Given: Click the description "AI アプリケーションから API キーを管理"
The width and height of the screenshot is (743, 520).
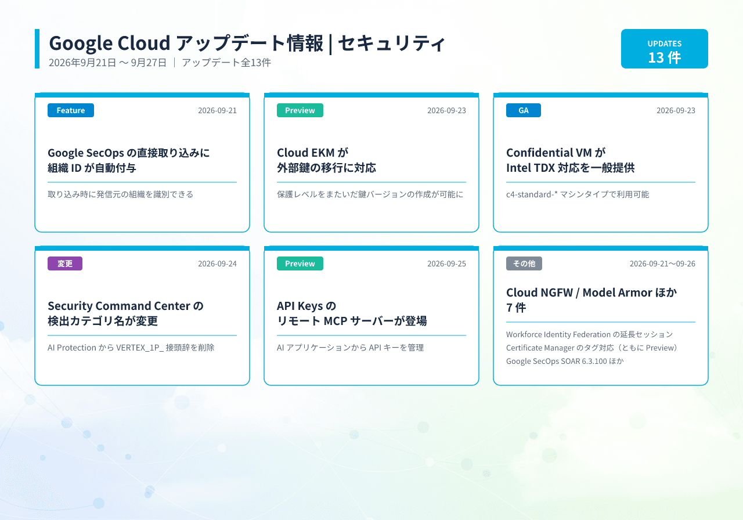Looking at the screenshot, I should pyautogui.click(x=350, y=347).
